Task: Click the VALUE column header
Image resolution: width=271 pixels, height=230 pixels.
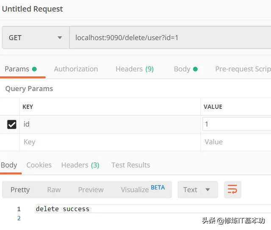Action: pos(213,107)
